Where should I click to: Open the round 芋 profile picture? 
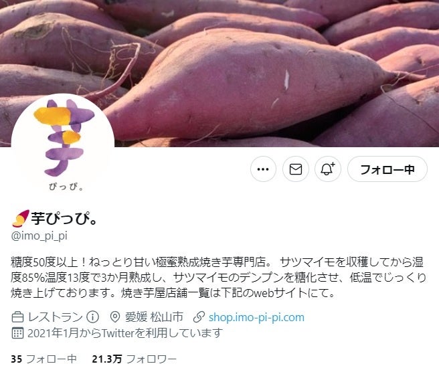tap(63, 145)
